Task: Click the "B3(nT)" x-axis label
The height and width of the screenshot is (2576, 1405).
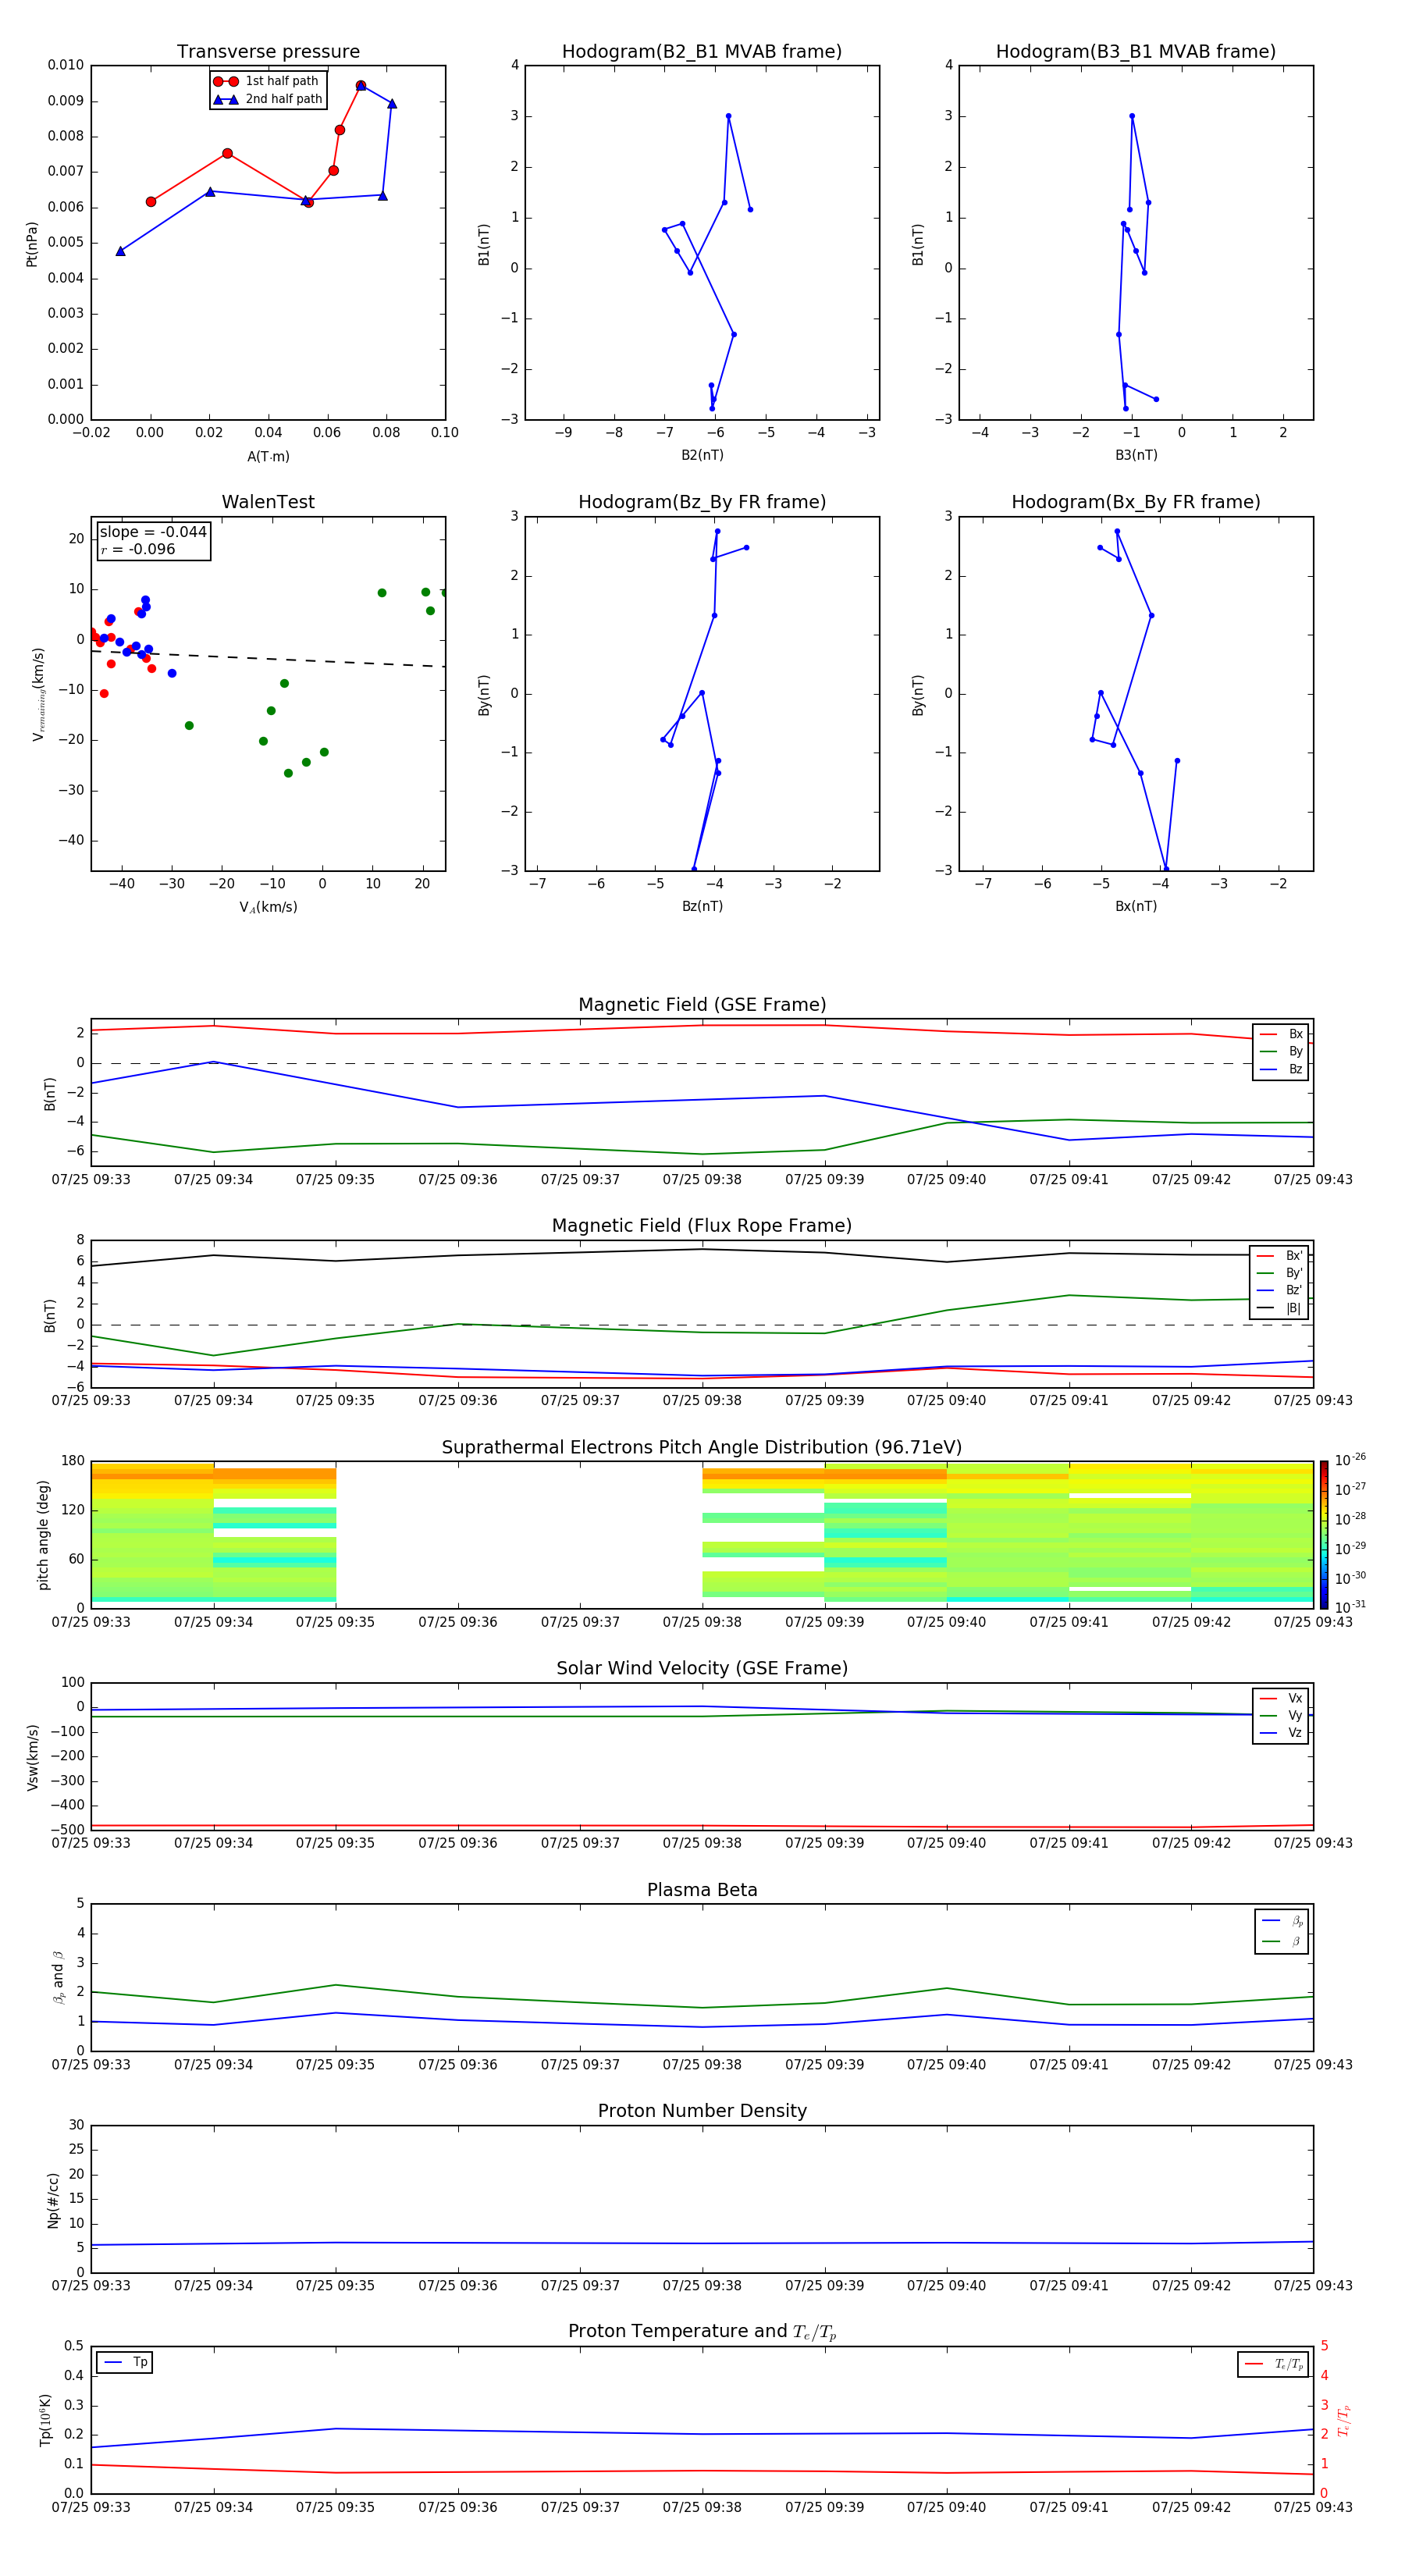Action: 1136,455
